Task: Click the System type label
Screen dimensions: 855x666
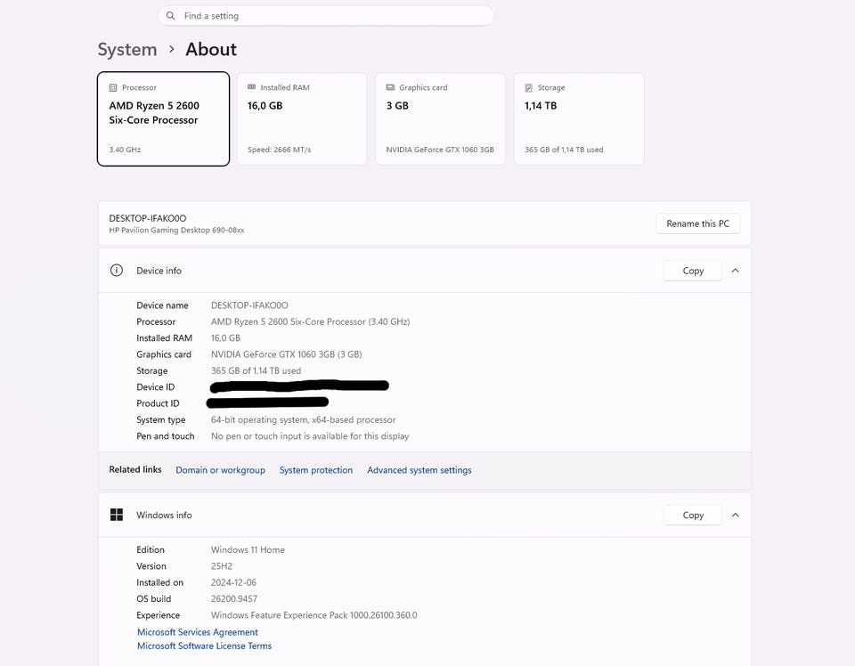Action: pyautogui.click(x=161, y=419)
